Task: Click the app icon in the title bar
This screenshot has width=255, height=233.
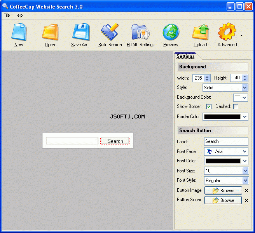Action: [x=5, y=6]
